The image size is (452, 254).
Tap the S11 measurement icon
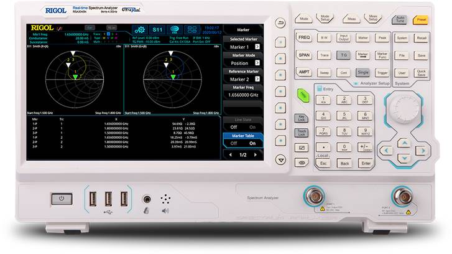tap(158, 29)
